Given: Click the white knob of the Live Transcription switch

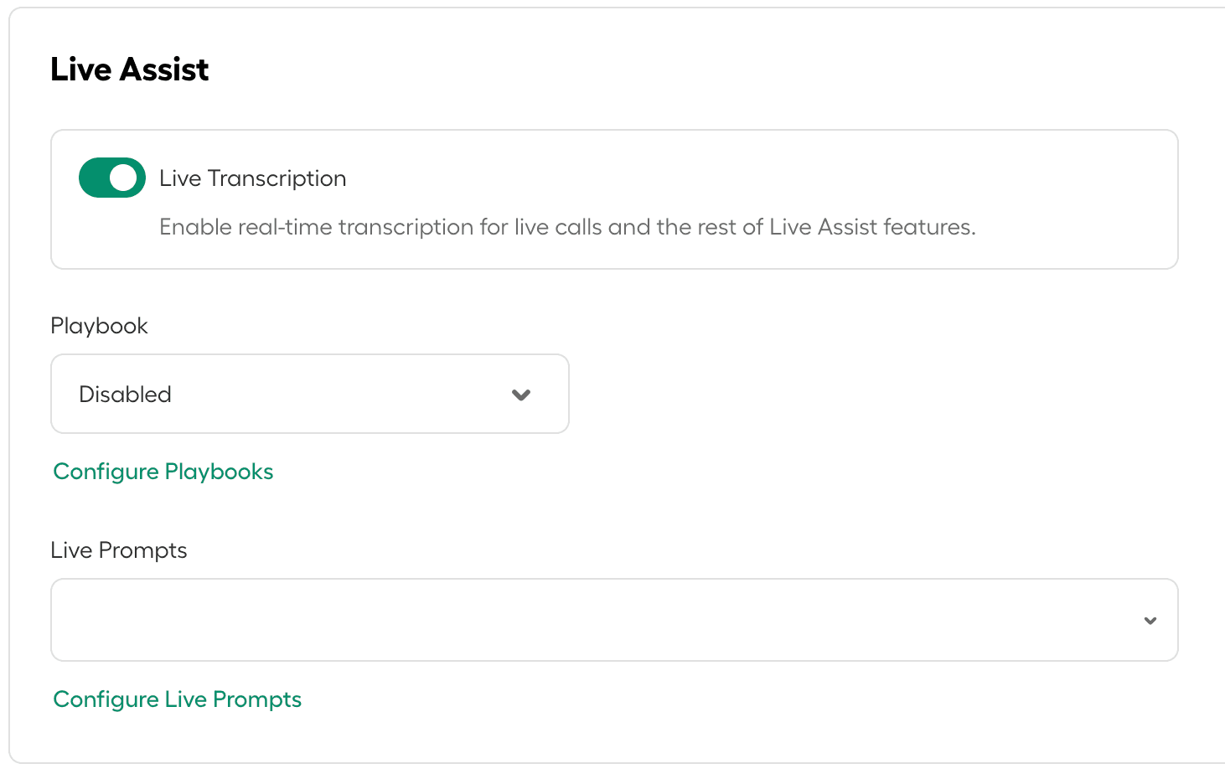Looking at the screenshot, I should click(123, 178).
